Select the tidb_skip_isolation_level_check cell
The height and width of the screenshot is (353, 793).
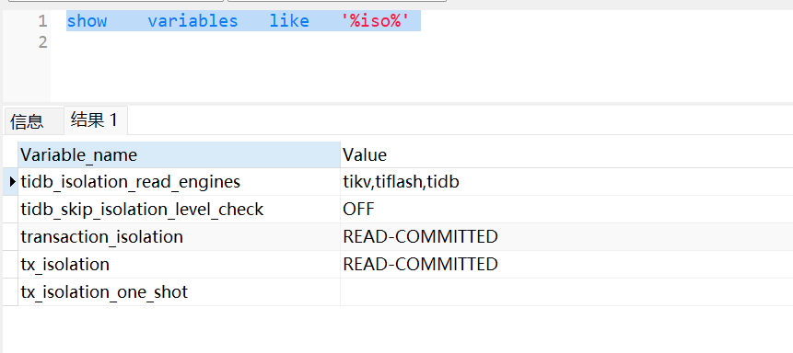(179, 209)
